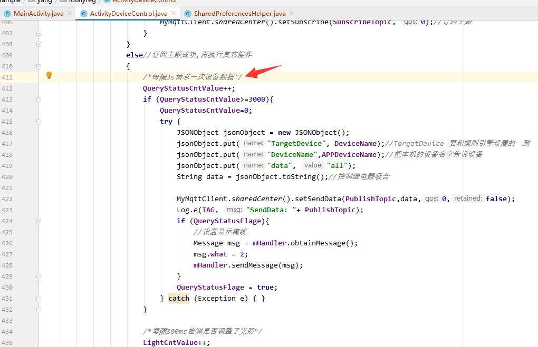Fold the if block at line 413
This screenshot has height=347, width=538.
click(x=39, y=100)
